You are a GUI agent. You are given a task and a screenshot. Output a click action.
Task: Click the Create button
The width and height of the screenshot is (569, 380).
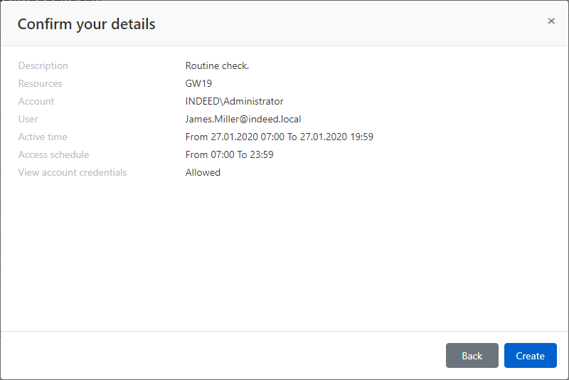[530, 356]
